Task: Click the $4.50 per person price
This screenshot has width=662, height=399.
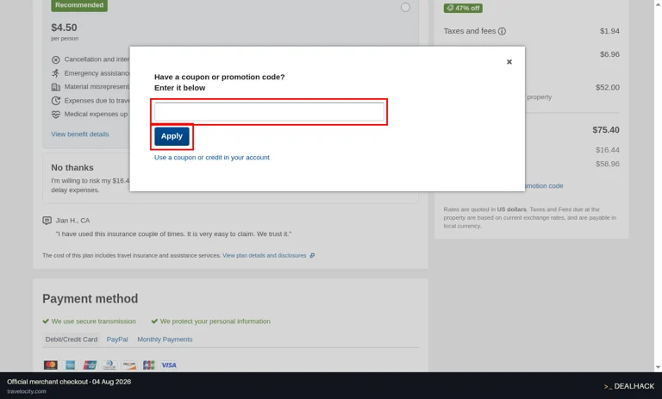Action: point(64,28)
